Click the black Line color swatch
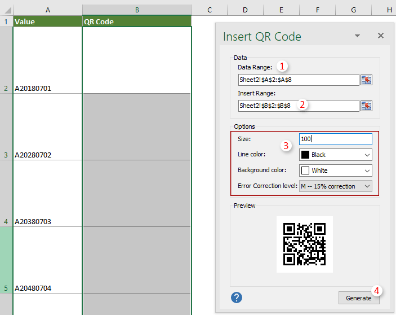 click(x=305, y=155)
